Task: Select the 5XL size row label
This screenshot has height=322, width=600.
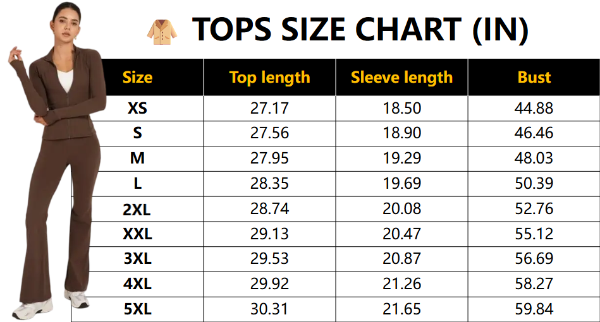Action: pos(137,309)
